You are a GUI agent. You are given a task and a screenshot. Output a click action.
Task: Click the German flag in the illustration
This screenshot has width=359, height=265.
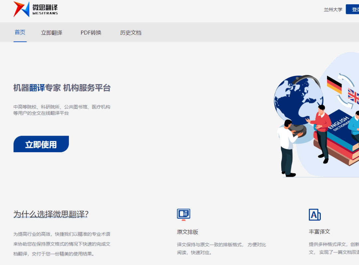coord(334,85)
